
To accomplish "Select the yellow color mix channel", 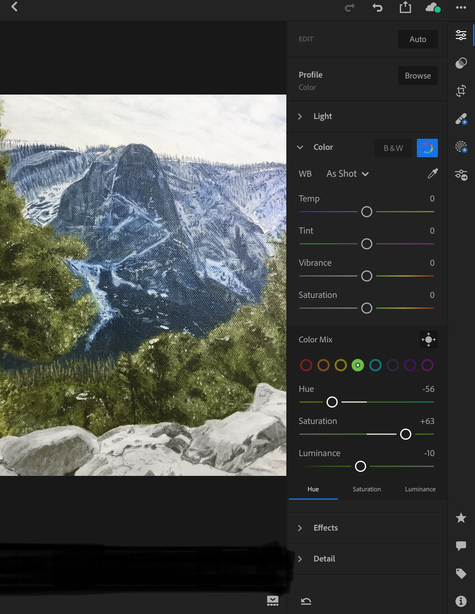I will (340, 365).
